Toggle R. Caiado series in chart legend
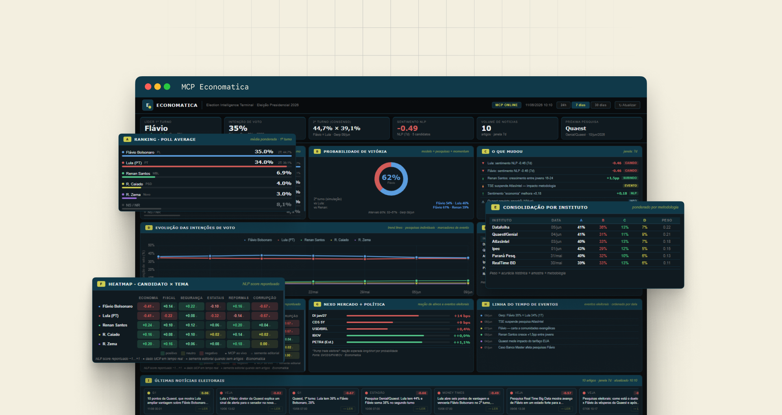The image size is (782, 415). point(339,240)
